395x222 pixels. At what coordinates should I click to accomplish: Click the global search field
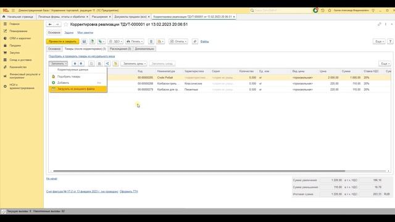click(280, 10)
